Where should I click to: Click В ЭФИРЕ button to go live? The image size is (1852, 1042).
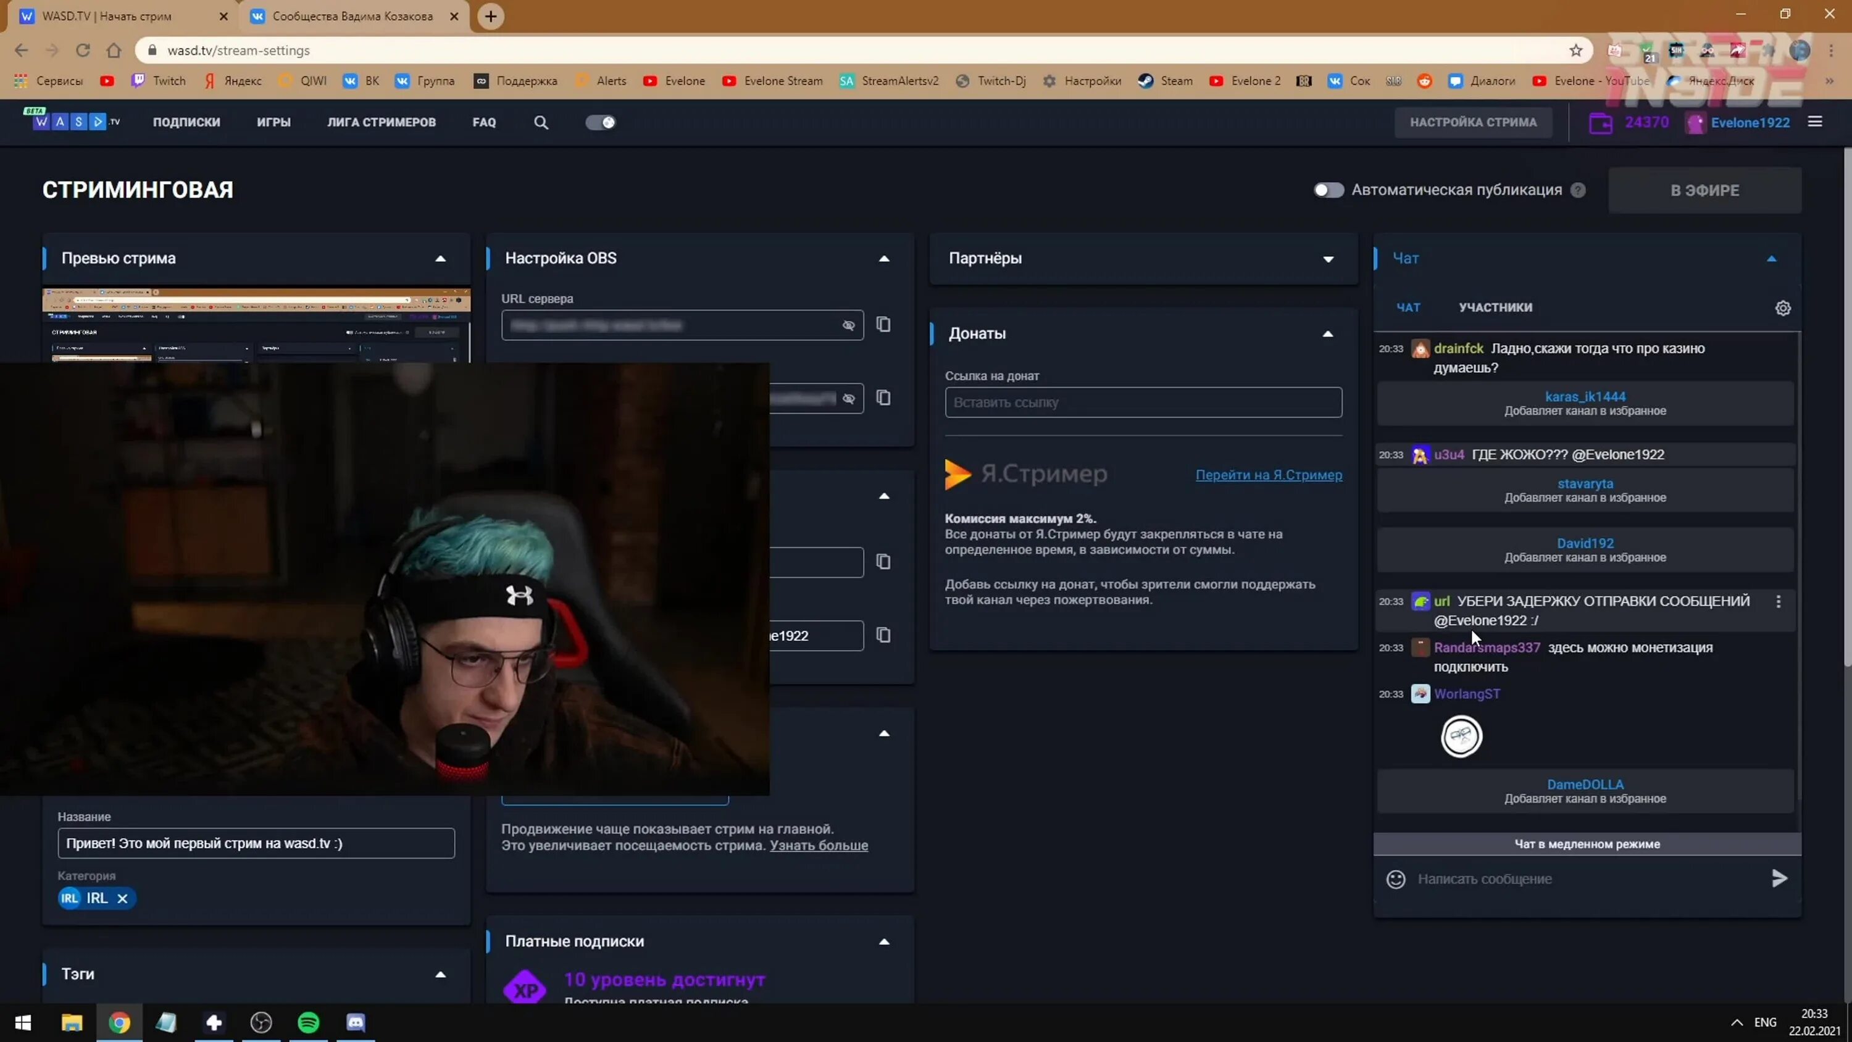pos(1704,190)
